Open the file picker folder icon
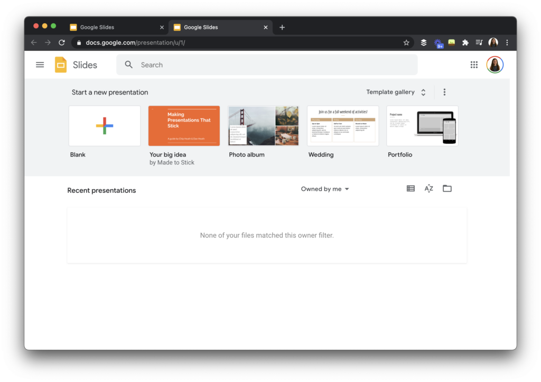 pyautogui.click(x=447, y=188)
